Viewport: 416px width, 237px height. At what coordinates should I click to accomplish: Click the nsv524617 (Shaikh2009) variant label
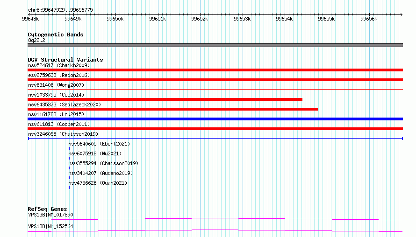pyautogui.click(x=59, y=65)
